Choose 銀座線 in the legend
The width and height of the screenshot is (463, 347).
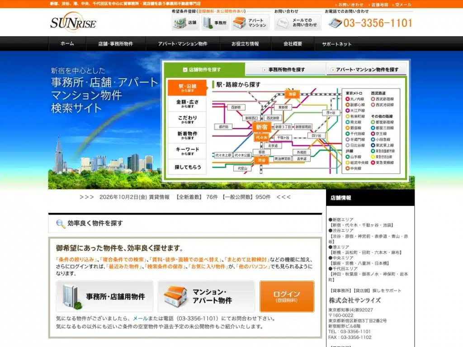coord(354,128)
